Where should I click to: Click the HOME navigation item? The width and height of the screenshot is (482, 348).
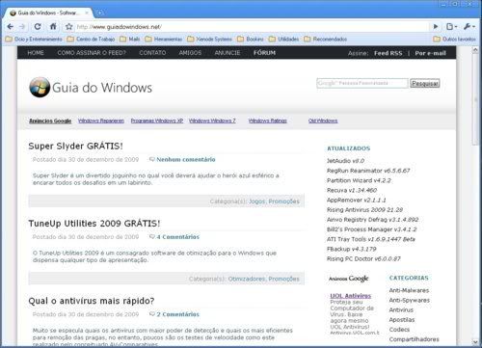click(x=36, y=53)
